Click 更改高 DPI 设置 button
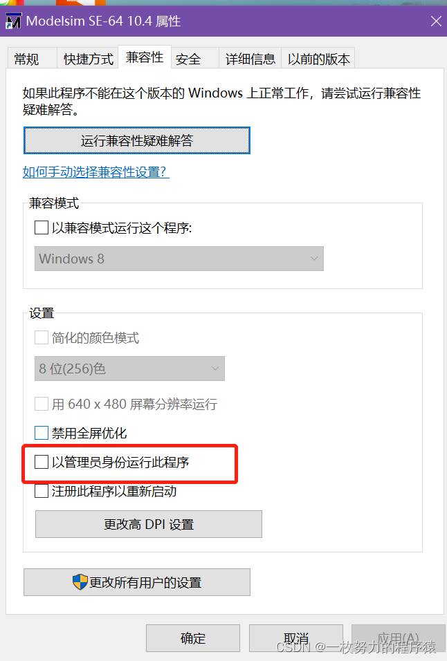This screenshot has height=661, width=447. tap(148, 524)
